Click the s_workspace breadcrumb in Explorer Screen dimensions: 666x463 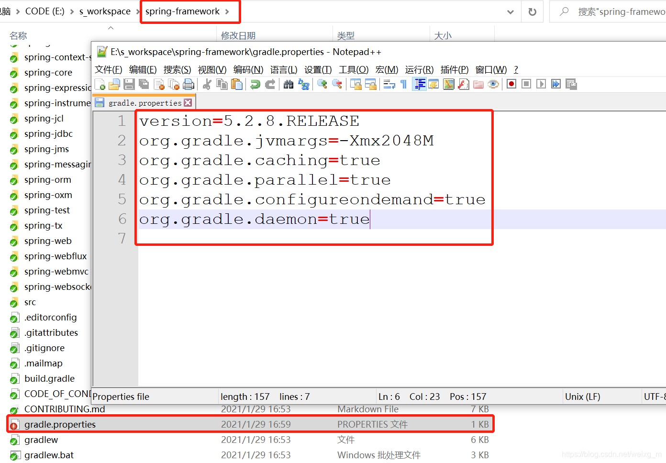point(105,11)
